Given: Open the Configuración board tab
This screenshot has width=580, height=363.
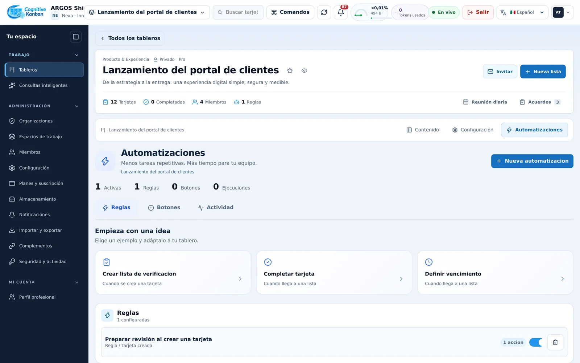Looking at the screenshot, I should pyautogui.click(x=473, y=130).
